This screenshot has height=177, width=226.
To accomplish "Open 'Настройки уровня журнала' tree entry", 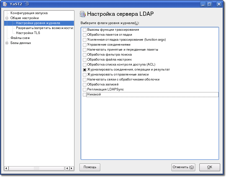I will (x=38, y=23).
